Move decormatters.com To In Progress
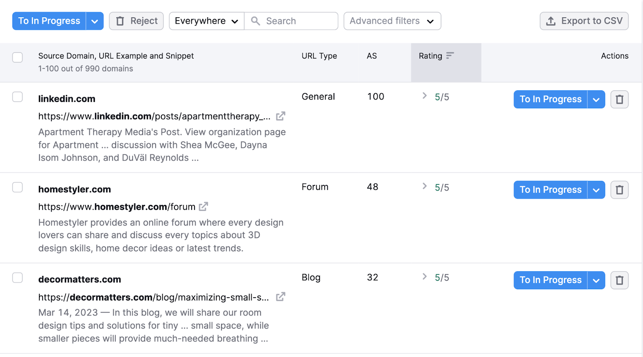Screen dimensions: 643x357 click(x=551, y=280)
